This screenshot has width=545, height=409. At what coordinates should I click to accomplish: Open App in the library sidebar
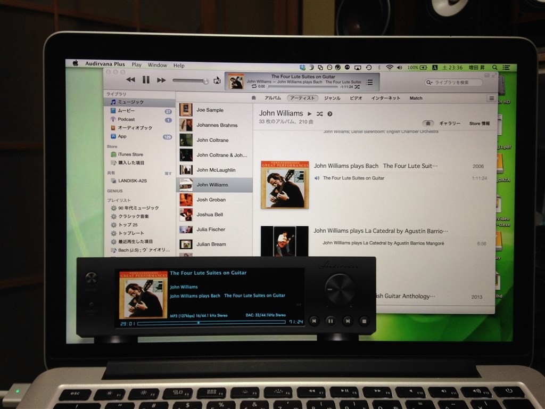(140, 136)
